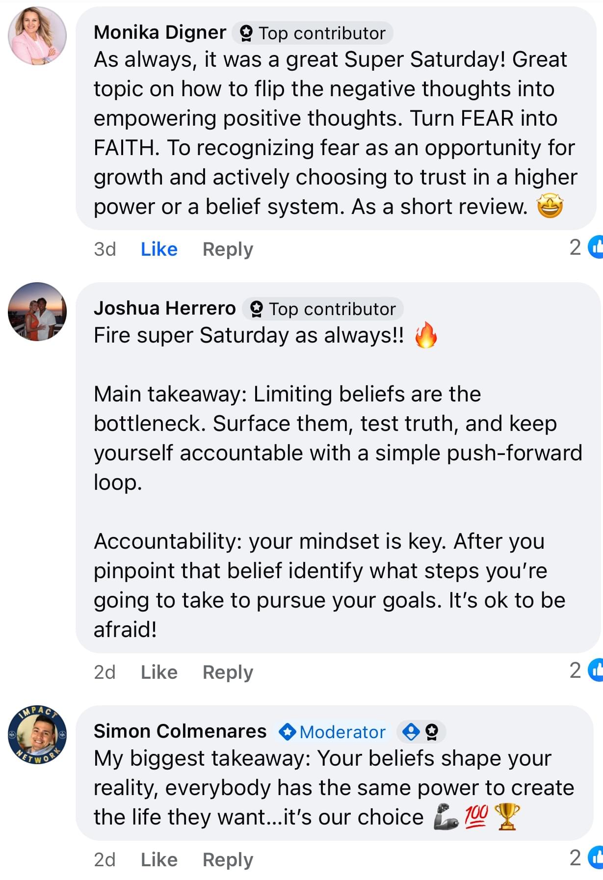Click the blue shield badge beside Moderator
Viewport: 603px width, 880px height.
tap(411, 732)
